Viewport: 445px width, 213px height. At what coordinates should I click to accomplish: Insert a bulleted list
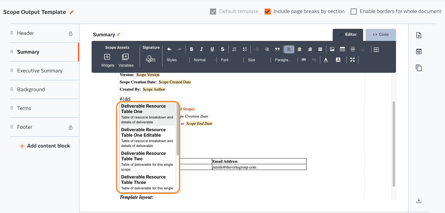point(245,49)
